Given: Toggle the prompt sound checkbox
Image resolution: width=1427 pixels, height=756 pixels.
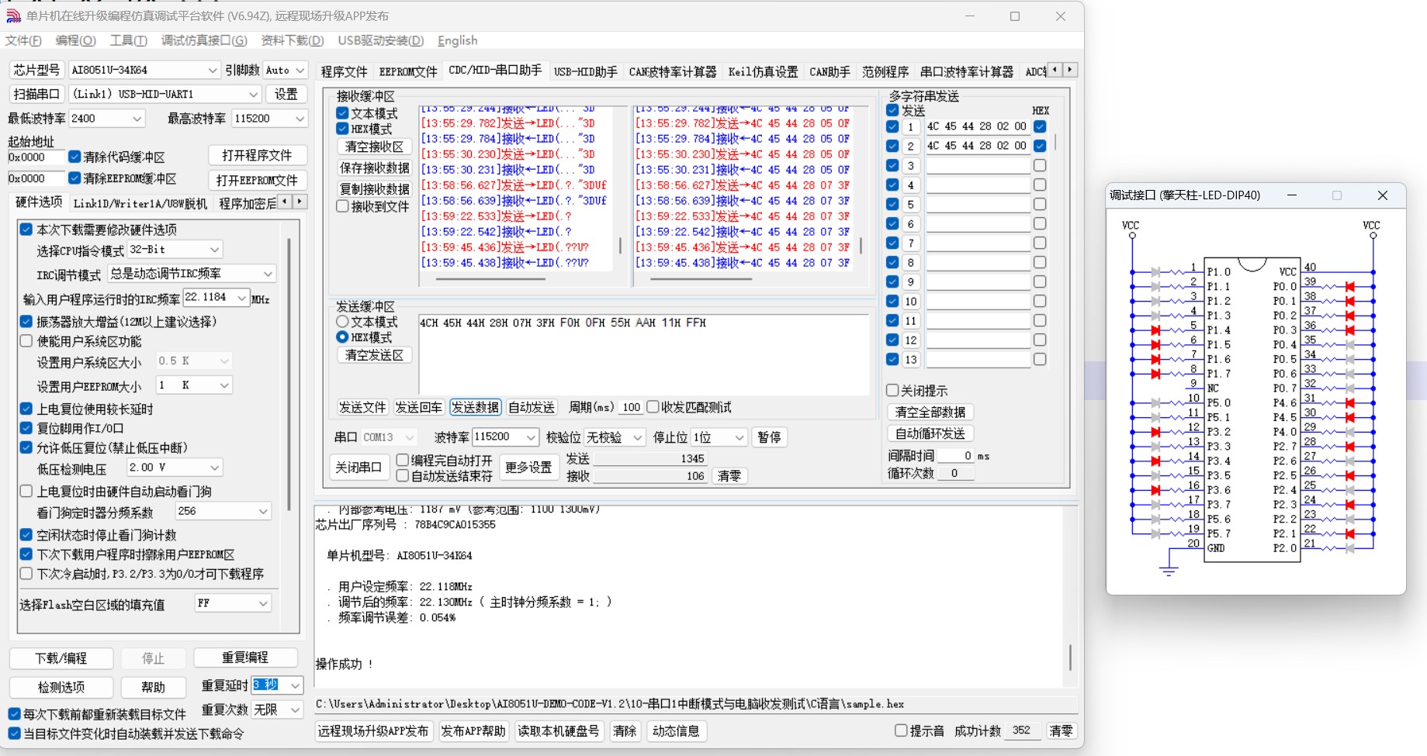Looking at the screenshot, I should (901, 730).
